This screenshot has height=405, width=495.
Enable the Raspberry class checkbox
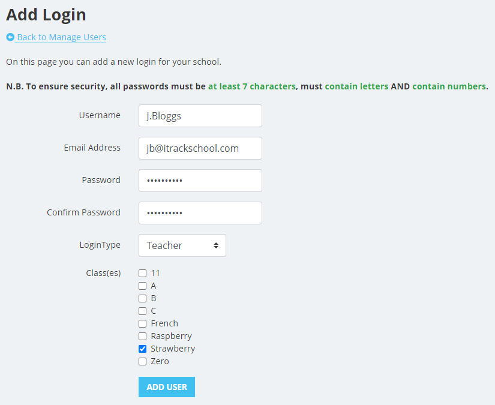[x=142, y=336]
